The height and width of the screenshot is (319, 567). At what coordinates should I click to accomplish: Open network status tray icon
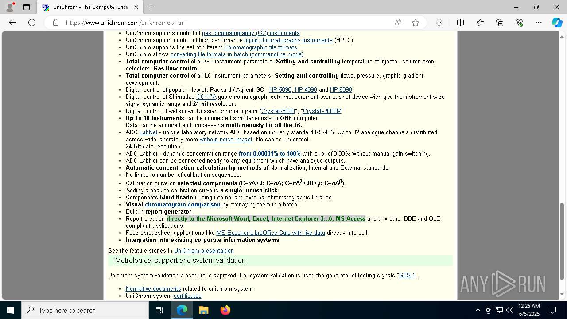pyautogui.click(x=499, y=310)
